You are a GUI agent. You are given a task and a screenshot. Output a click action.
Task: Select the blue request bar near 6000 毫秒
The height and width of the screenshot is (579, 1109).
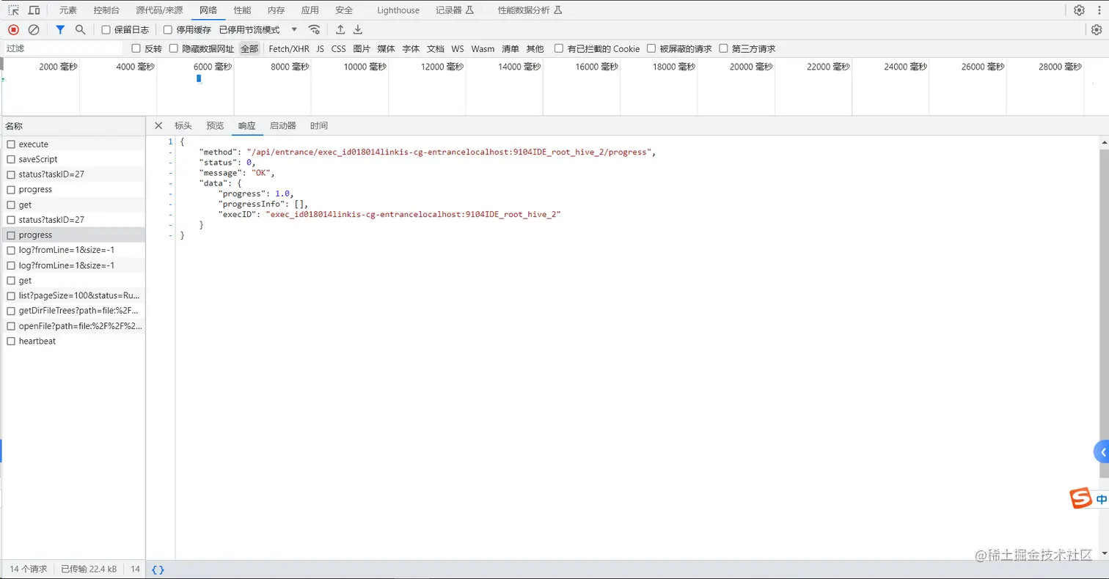[x=199, y=78]
